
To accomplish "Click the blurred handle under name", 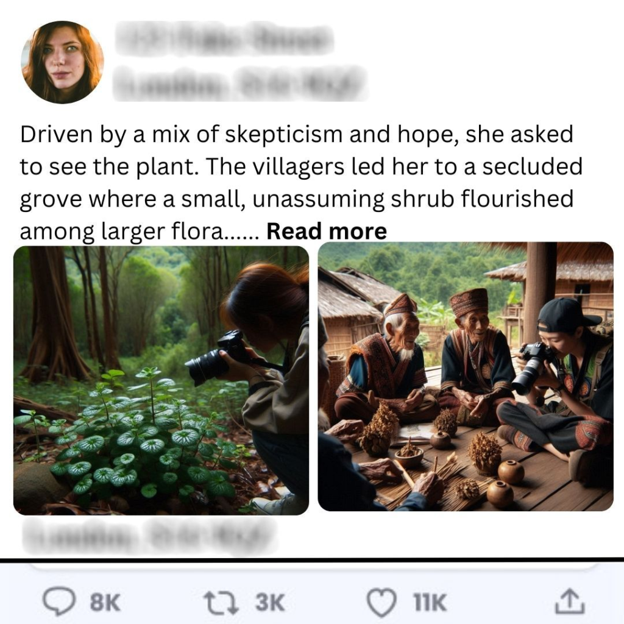I will pos(239,82).
